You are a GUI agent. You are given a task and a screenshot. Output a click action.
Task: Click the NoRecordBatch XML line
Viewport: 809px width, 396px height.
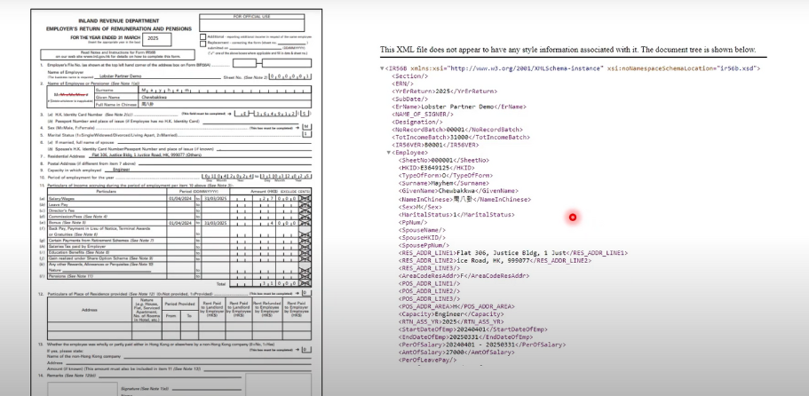pos(457,130)
